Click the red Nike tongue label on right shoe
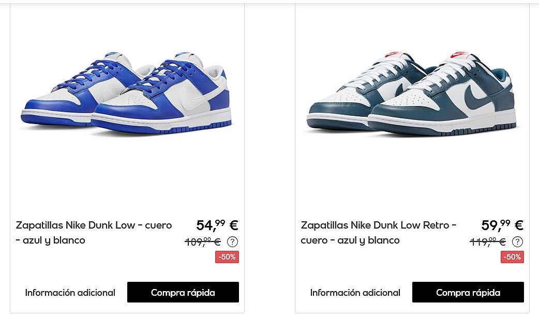Image resolution: width=539 pixels, height=318 pixels. (459, 54)
